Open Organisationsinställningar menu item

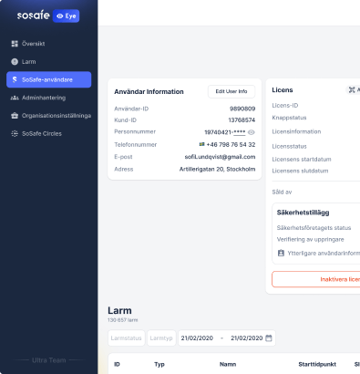48,116
